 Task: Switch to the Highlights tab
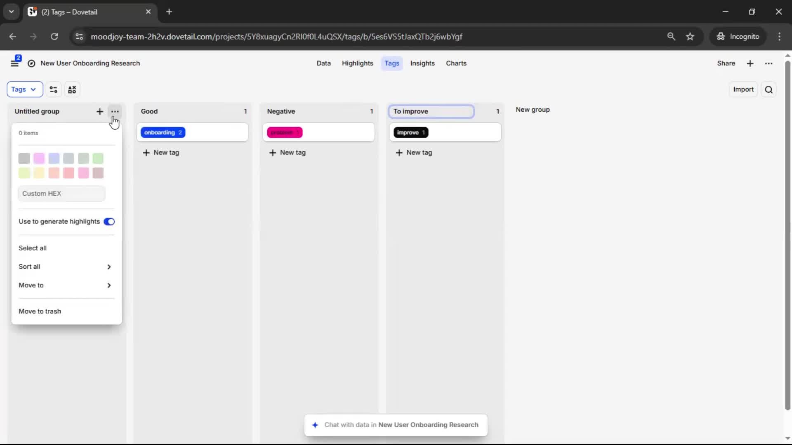(357, 63)
